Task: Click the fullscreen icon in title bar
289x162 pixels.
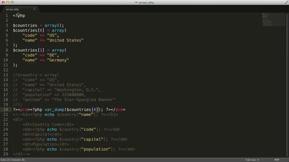Action: tap(286, 2)
